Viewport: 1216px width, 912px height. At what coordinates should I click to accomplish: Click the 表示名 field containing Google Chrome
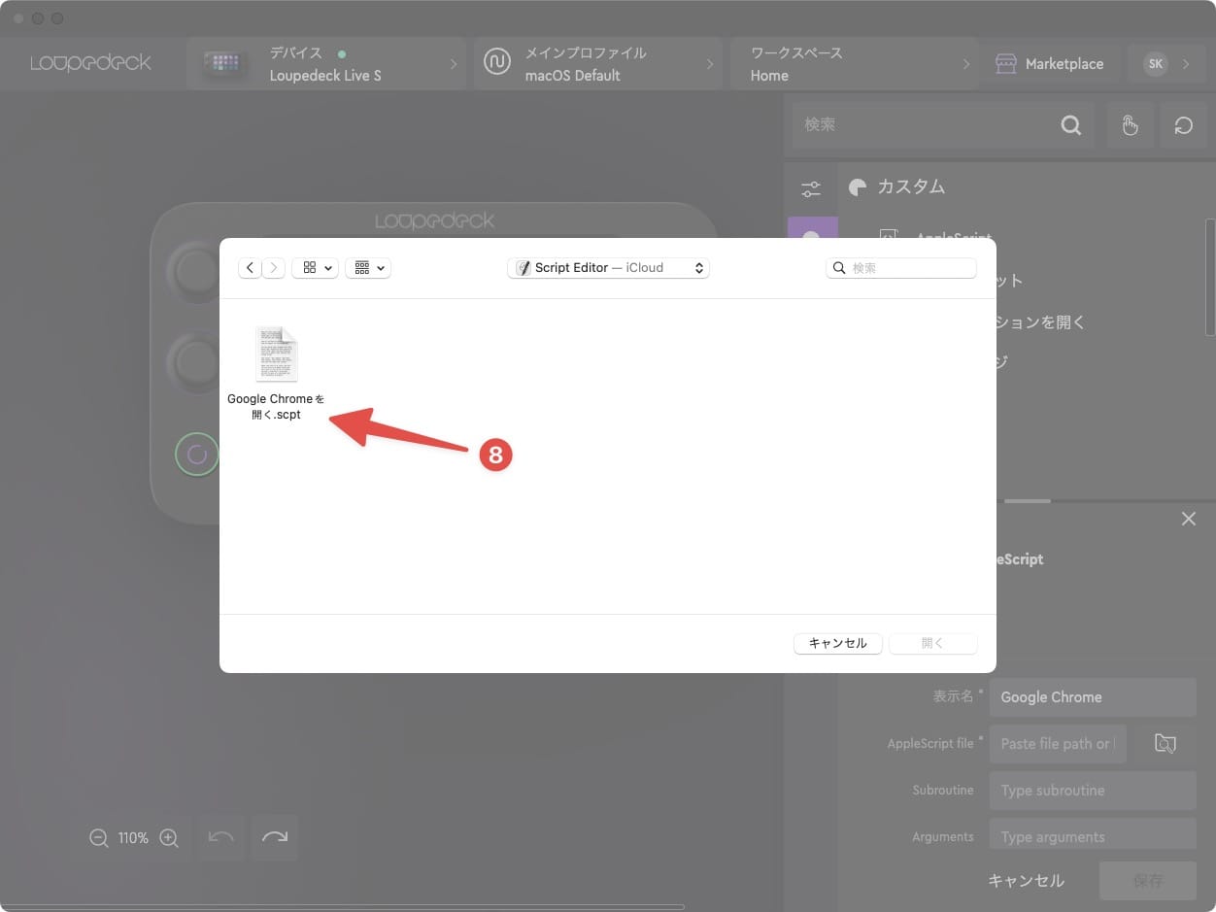click(x=1092, y=697)
